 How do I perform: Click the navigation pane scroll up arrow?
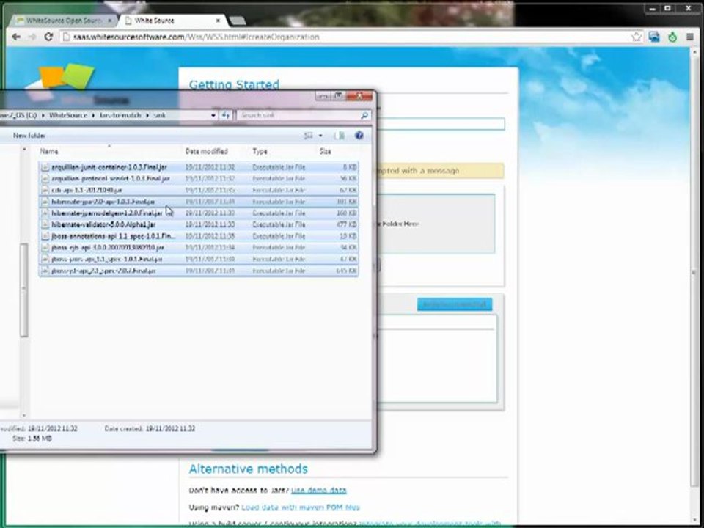[x=24, y=150]
